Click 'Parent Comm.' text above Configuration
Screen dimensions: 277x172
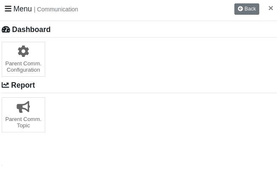(x=23, y=64)
